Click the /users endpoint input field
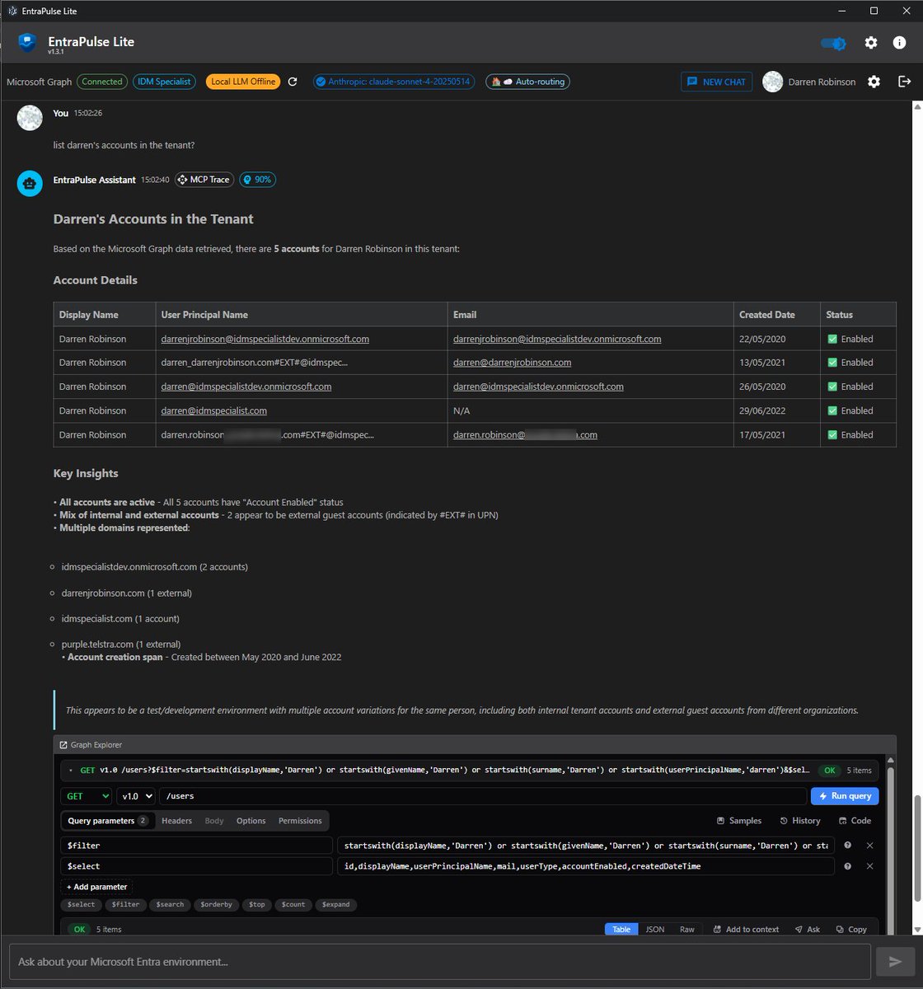923x989 pixels. [483, 796]
